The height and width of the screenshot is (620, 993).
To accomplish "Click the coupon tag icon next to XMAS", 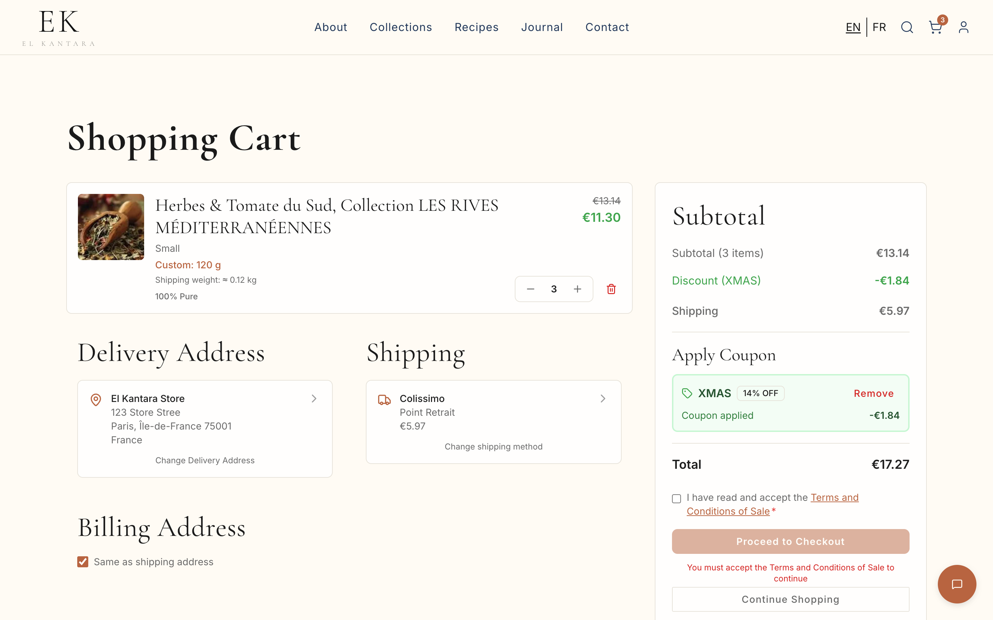I will click(x=687, y=393).
